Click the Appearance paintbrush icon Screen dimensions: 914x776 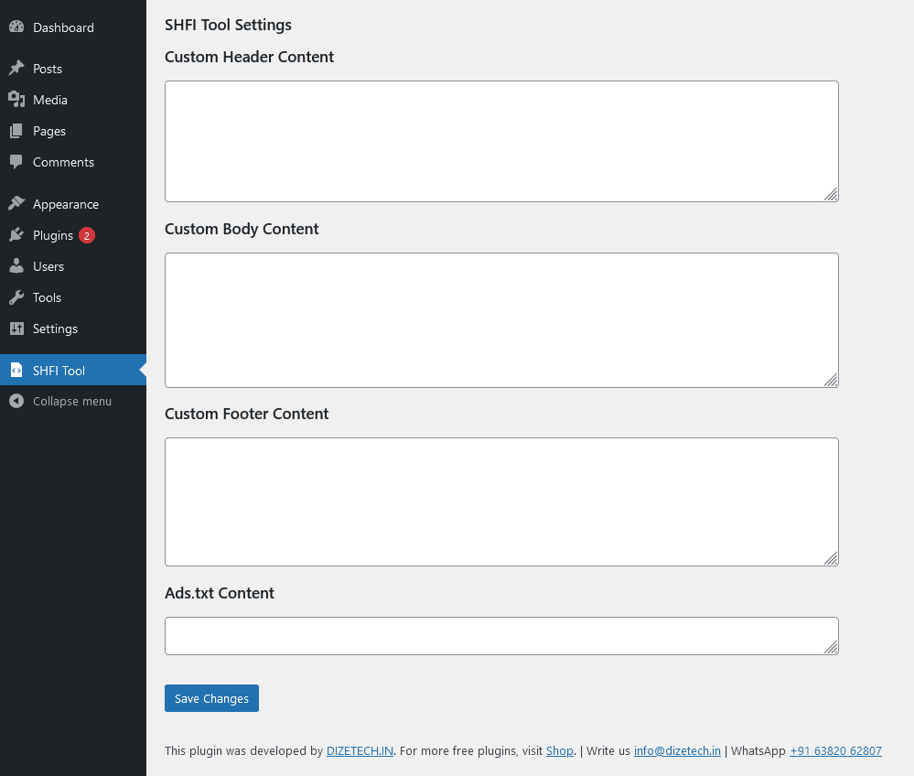(x=16, y=204)
